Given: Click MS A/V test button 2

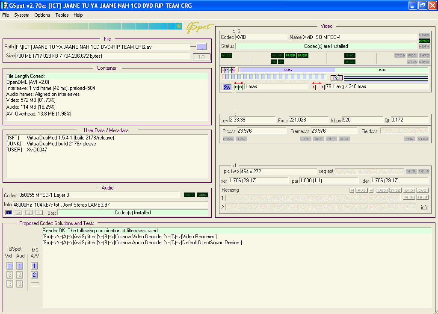Looking at the screenshot, I should point(34,275).
